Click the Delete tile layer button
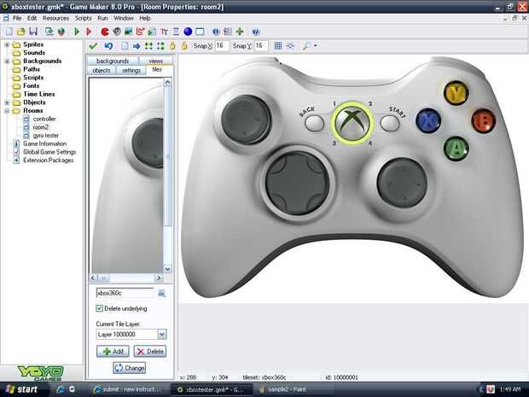This screenshot has width=529, height=397. pyautogui.click(x=150, y=351)
